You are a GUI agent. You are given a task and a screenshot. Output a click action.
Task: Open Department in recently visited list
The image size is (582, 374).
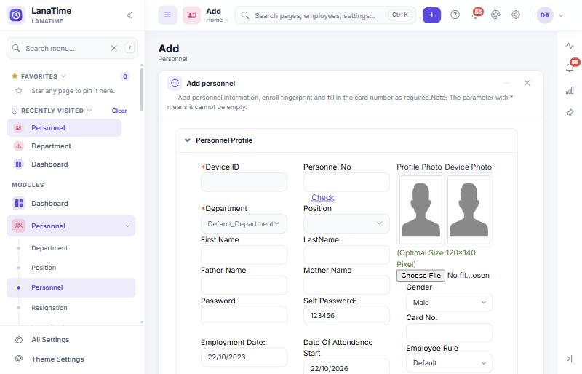64,146
